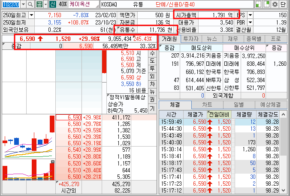Select the 예상체결 tab
Image resolution: width=290 pixels, height=196 pixels.
[271, 105]
